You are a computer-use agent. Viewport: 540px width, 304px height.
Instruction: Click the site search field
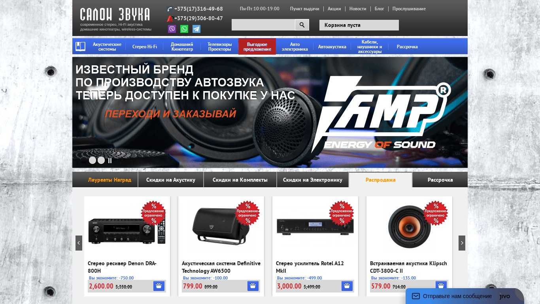pyautogui.click(x=263, y=25)
